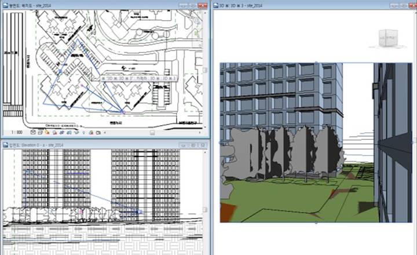Click the bottom crop grip of 3D view

pos(316,223)
